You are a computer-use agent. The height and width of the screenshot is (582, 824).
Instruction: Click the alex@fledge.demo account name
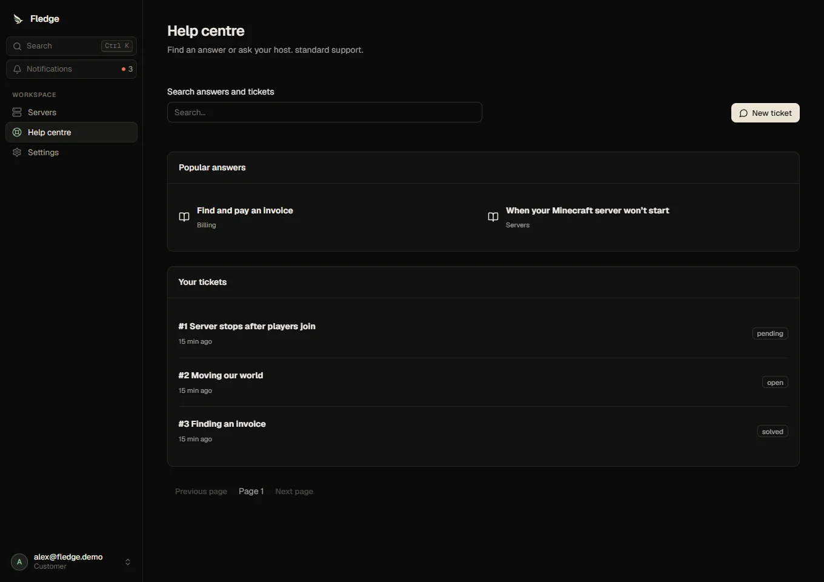coord(68,557)
